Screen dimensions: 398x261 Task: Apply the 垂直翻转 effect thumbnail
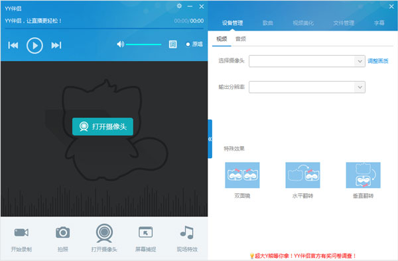(364, 175)
